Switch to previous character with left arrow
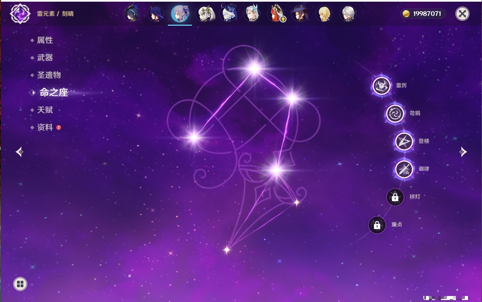This screenshot has height=302, width=482. point(19,152)
